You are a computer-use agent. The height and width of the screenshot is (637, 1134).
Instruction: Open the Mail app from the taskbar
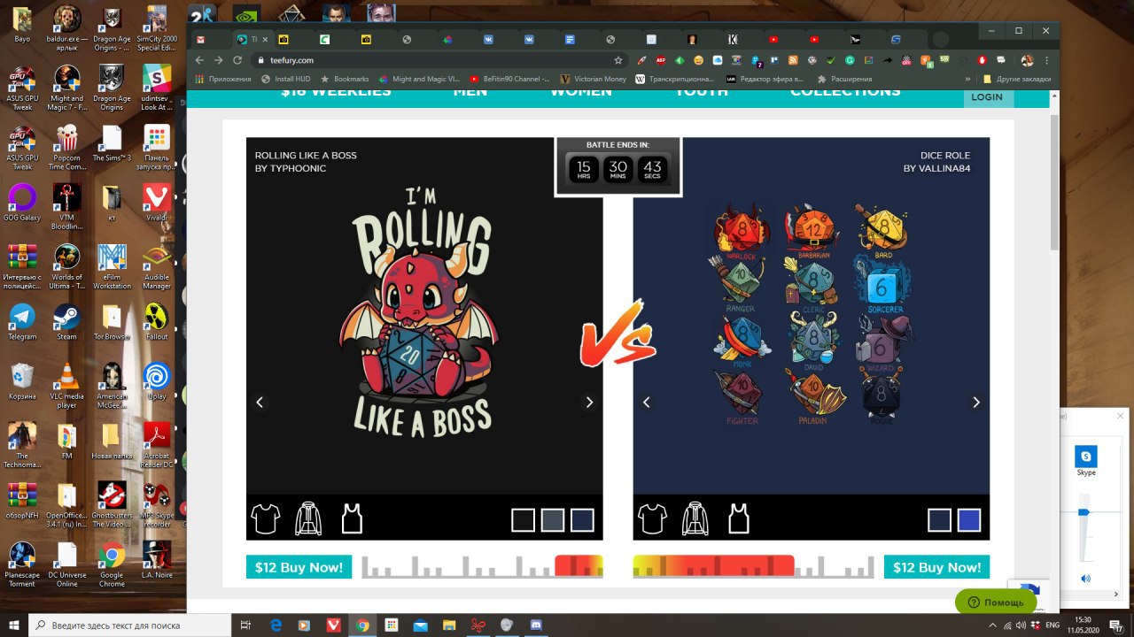pos(420,625)
